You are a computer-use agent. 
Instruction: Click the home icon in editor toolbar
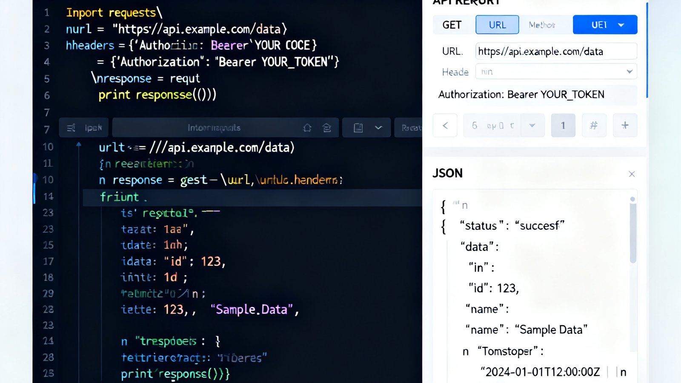(x=307, y=128)
